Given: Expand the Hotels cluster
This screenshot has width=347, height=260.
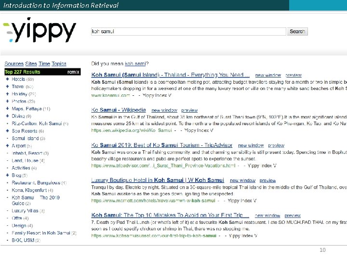Looking at the screenshot, I should 8,79.
